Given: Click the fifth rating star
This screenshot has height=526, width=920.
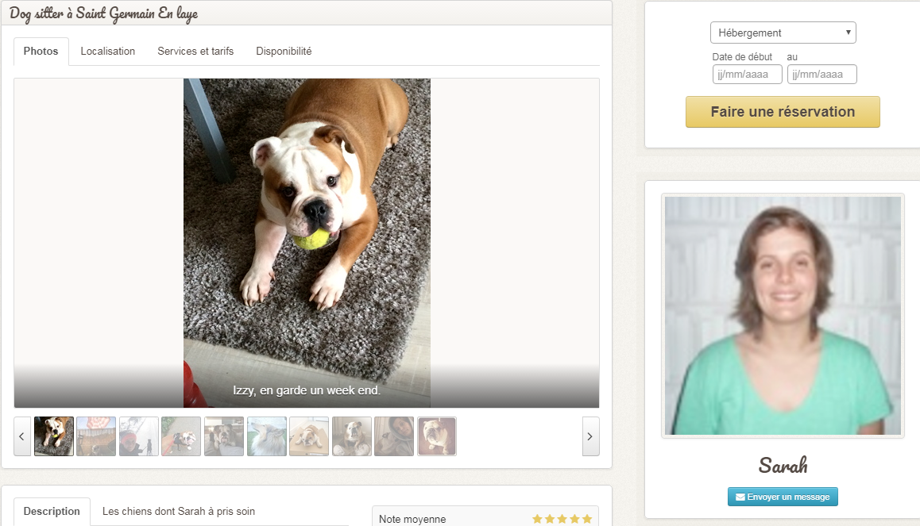Looking at the screenshot, I should point(587,519).
